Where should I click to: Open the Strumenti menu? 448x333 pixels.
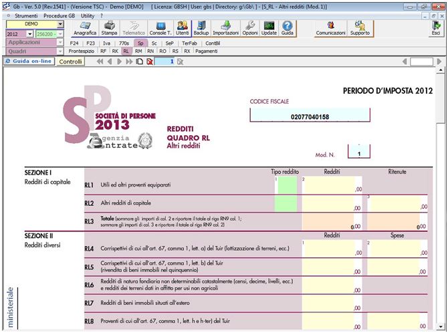tap(26, 16)
